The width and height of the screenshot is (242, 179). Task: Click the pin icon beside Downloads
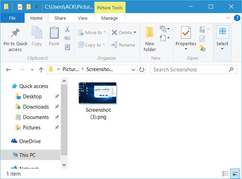[x=57, y=107]
